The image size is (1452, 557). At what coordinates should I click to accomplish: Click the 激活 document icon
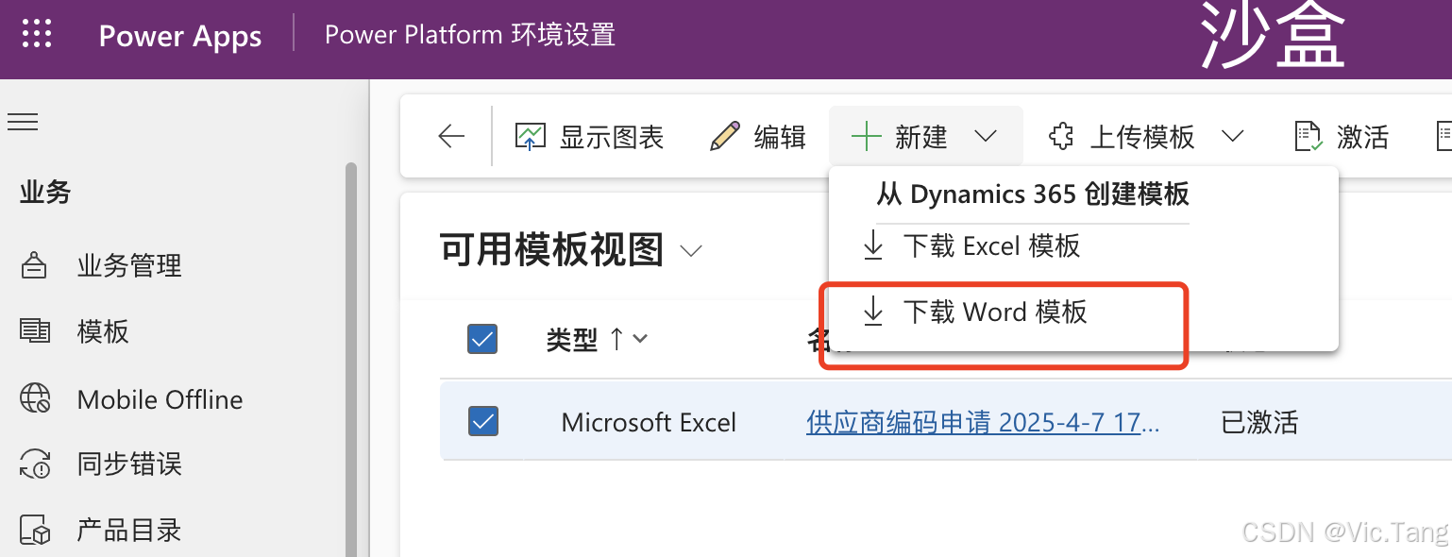pyautogui.click(x=1308, y=137)
